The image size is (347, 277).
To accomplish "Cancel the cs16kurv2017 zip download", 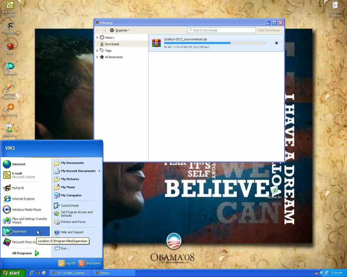I will (277, 43).
